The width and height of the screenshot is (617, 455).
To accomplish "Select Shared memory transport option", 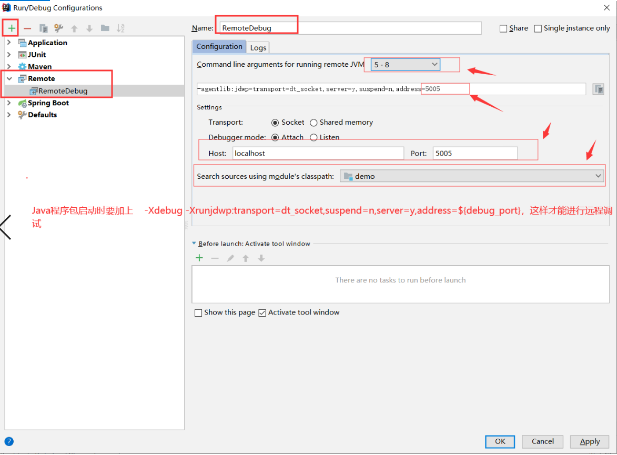I will coord(313,123).
